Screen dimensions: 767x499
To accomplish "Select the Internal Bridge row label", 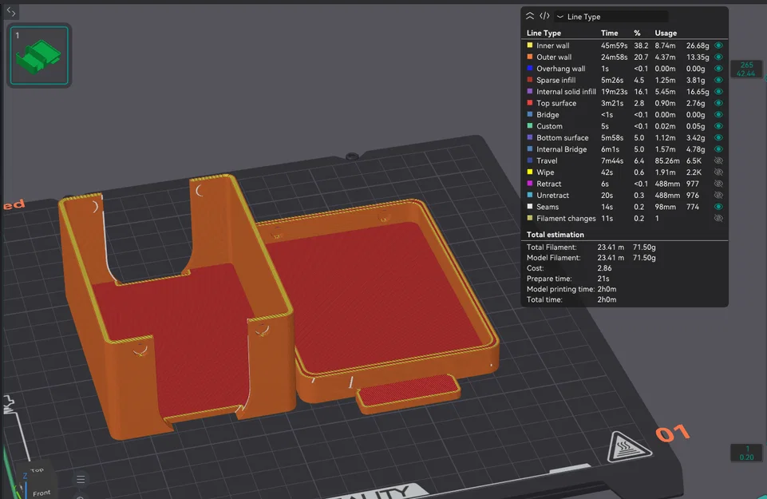I will [x=562, y=149].
